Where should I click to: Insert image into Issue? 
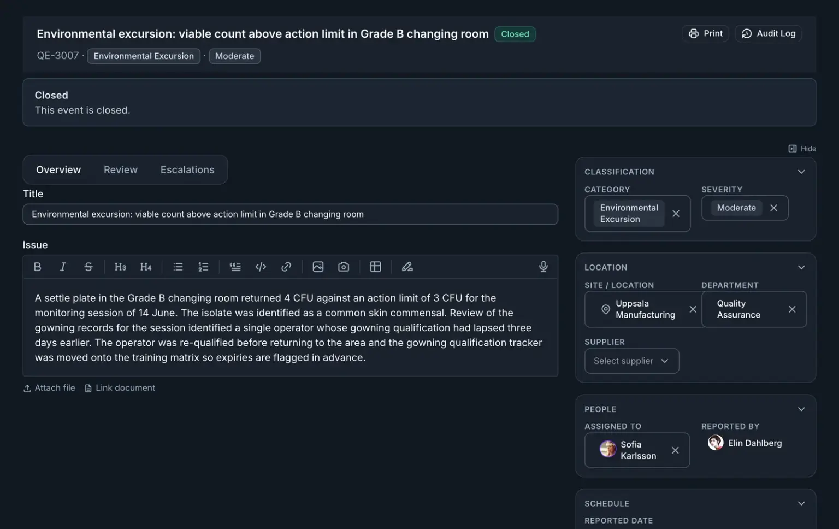tap(318, 267)
